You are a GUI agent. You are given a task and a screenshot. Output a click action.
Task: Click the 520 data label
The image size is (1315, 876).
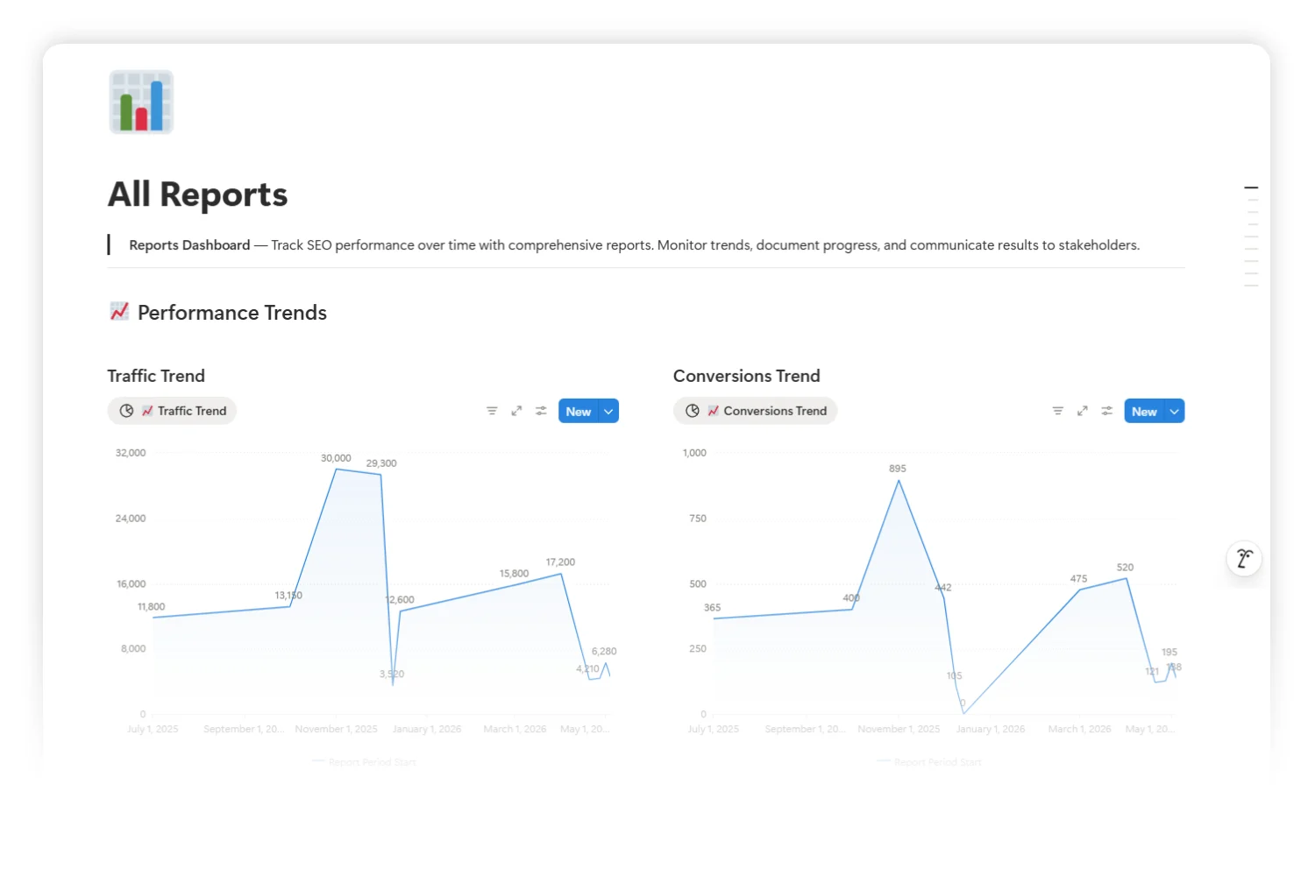click(1125, 568)
